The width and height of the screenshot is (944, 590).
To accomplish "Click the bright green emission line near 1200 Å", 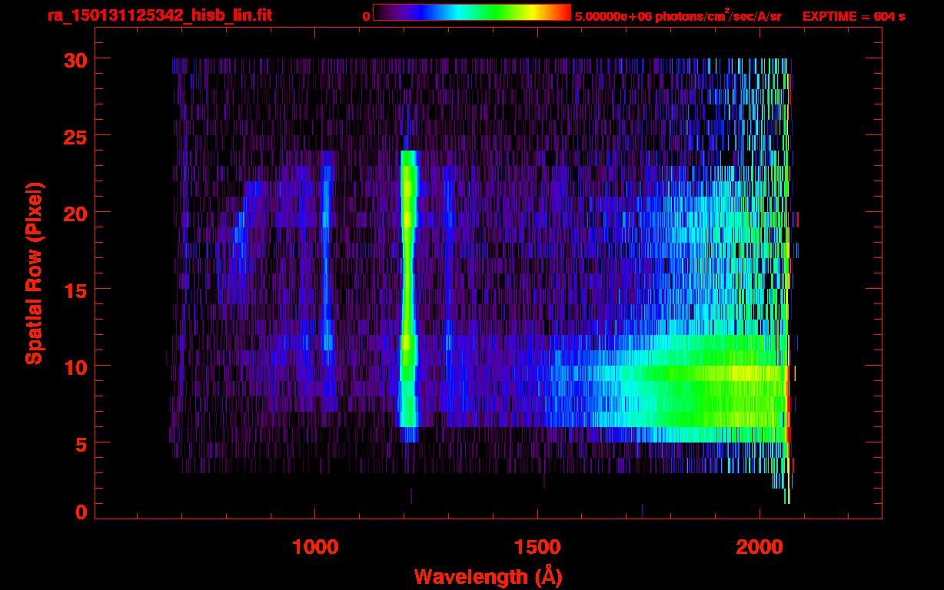I will coord(407,292).
